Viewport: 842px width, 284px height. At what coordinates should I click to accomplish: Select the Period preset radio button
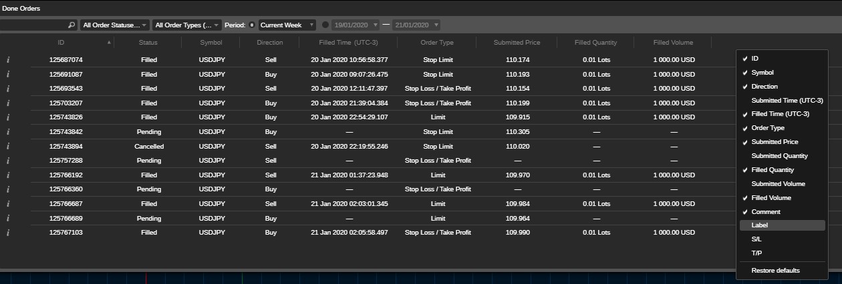click(x=251, y=25)
